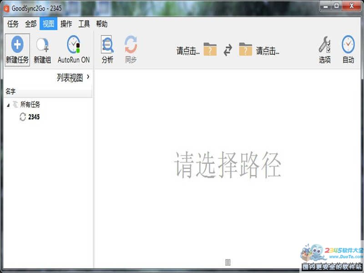Viewport: 364px width, 273px height.
Task: Click the left 请点击... path label
Action: pyautogui.click(x=188, y=51)
